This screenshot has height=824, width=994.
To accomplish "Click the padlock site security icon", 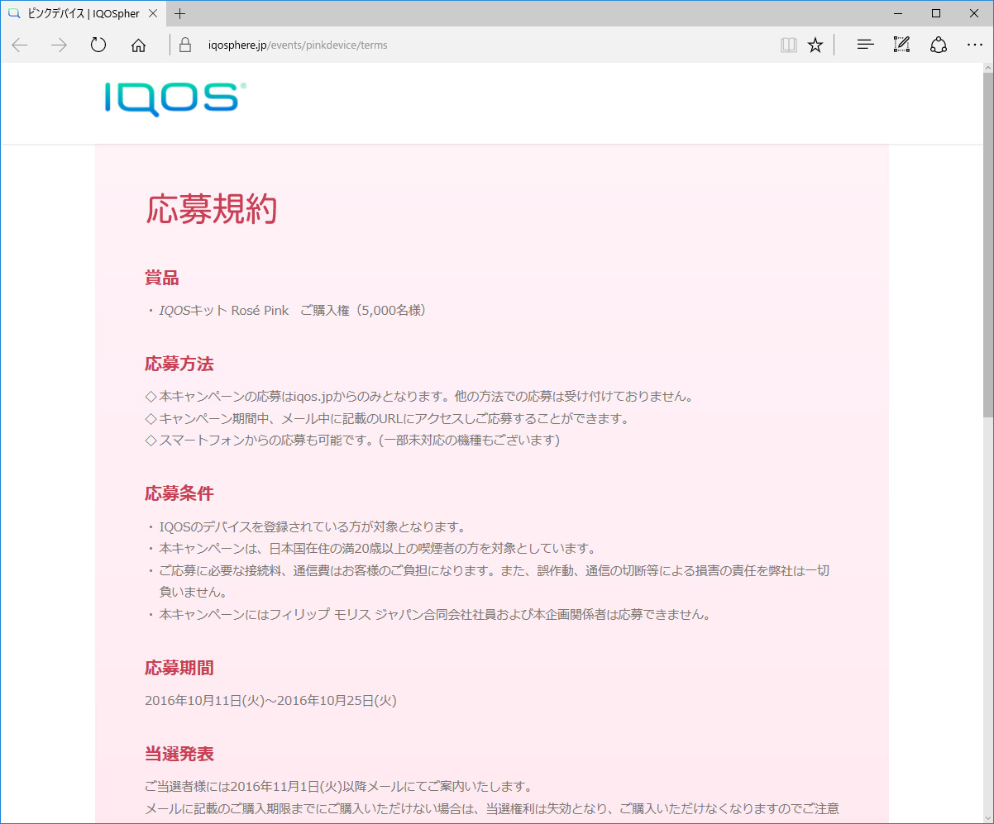I will coord(185,45).
